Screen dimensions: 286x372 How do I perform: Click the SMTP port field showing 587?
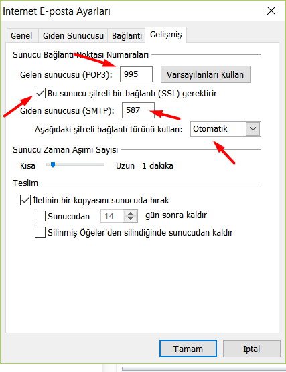pyautogui.click(x=138, y=110)
